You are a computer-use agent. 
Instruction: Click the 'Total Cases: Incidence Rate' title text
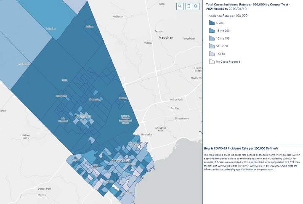248,7
